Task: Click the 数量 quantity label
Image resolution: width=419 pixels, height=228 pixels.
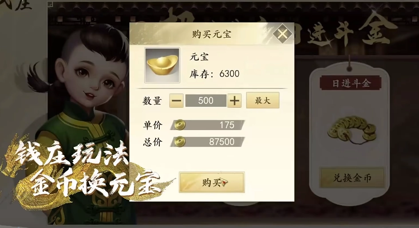Action: coord(152,101)
